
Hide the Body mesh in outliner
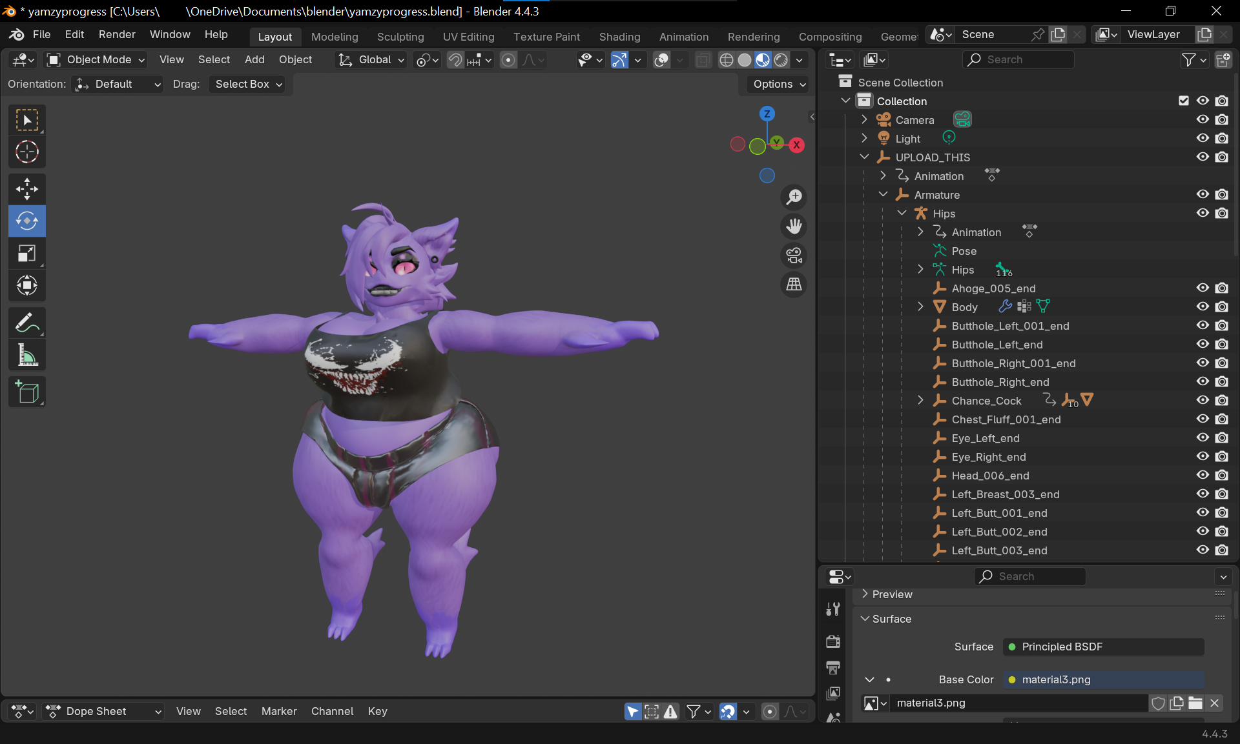(x=1202, y=307)
